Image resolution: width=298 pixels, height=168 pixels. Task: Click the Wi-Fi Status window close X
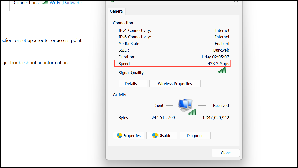[236, 1]
